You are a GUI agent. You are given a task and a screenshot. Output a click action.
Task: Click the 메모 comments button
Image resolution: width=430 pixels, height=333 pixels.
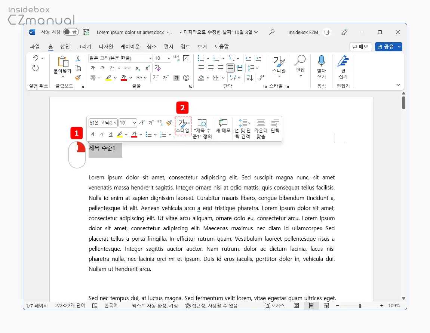pyautogui.click(x=360, y=47)
